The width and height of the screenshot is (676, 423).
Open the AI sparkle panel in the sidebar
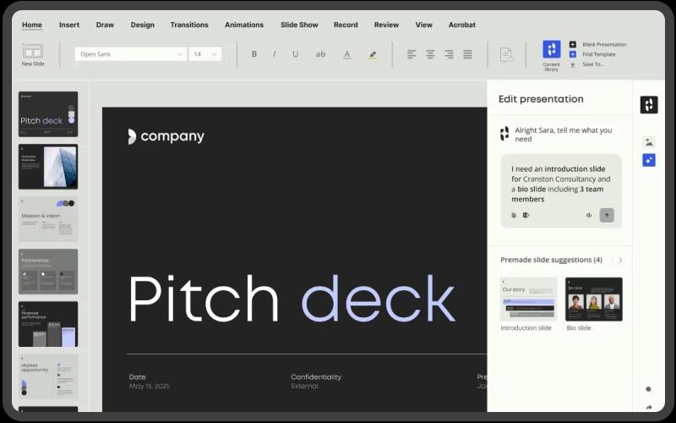(x=649, y=160)
